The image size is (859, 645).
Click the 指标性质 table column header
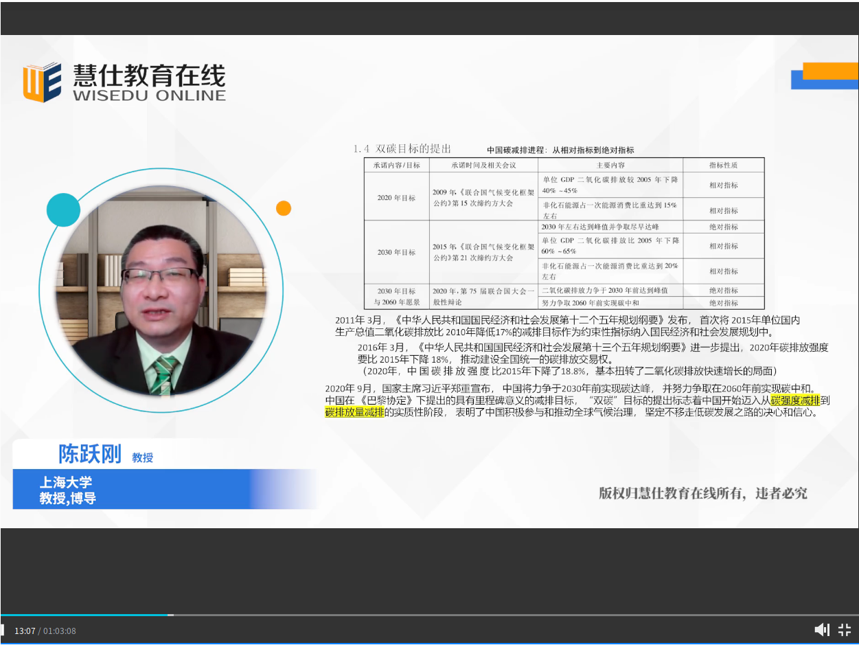(x=723, y=166)
